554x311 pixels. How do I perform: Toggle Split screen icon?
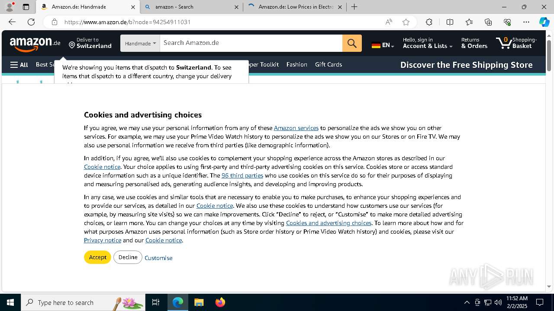[450, 22]
